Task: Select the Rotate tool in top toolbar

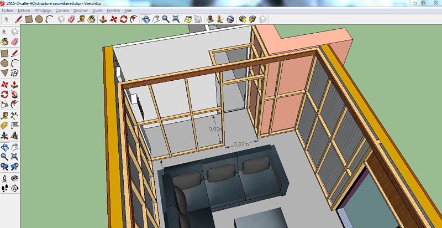Action: click(x=124, y=19)
